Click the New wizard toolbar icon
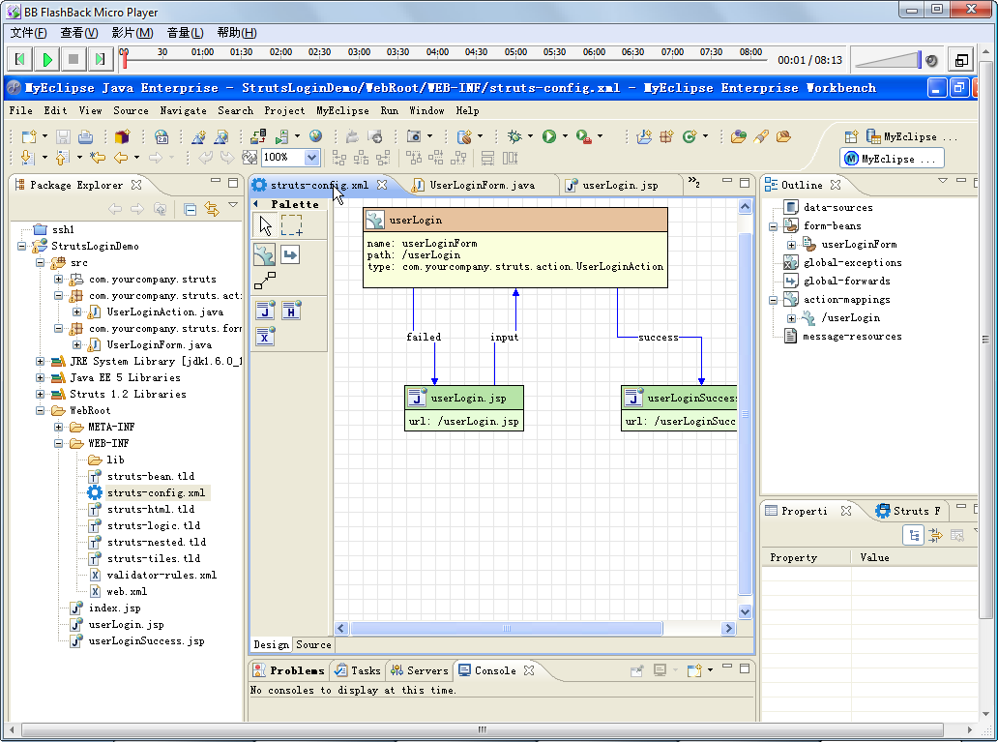The height and width of the screenshot is (742, 998). pos(29,136)
